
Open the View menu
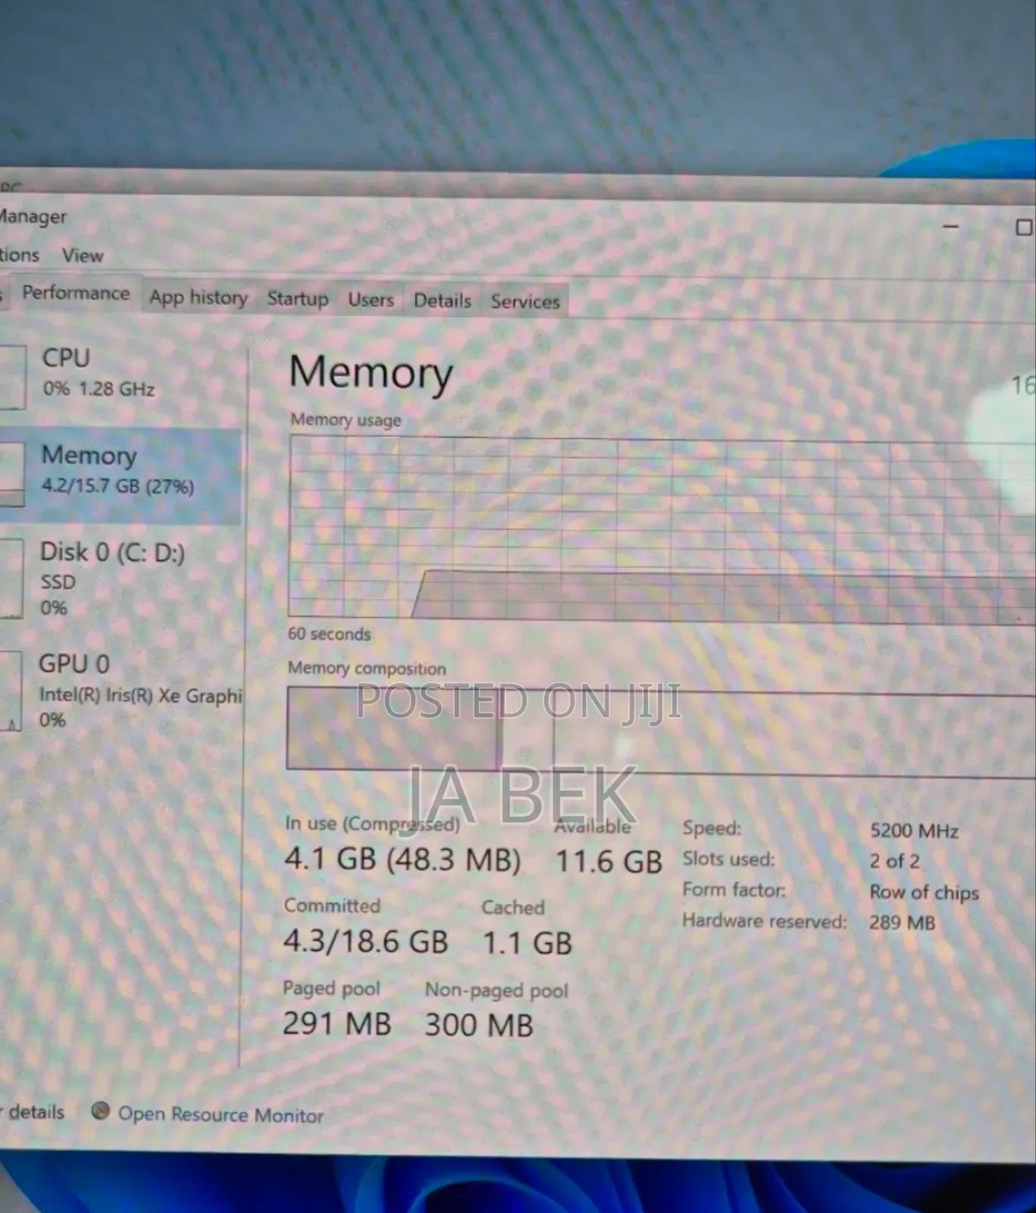click(83, 255)
